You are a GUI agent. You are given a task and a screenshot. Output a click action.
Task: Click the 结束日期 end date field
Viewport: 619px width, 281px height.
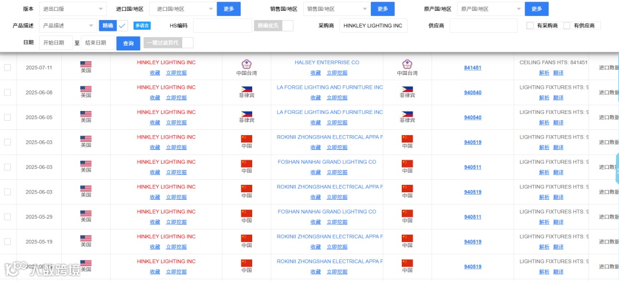pos(98,43)
